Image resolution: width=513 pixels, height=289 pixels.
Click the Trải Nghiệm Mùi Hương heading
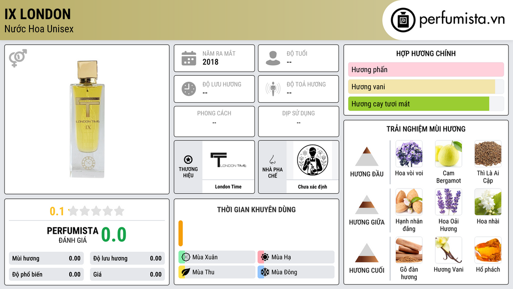coord(426,129)
